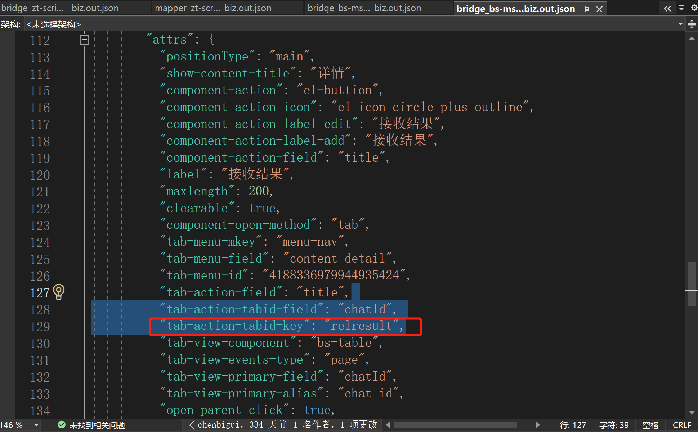Click the vertical scrollbar thumb

click(x=692, y=284)
